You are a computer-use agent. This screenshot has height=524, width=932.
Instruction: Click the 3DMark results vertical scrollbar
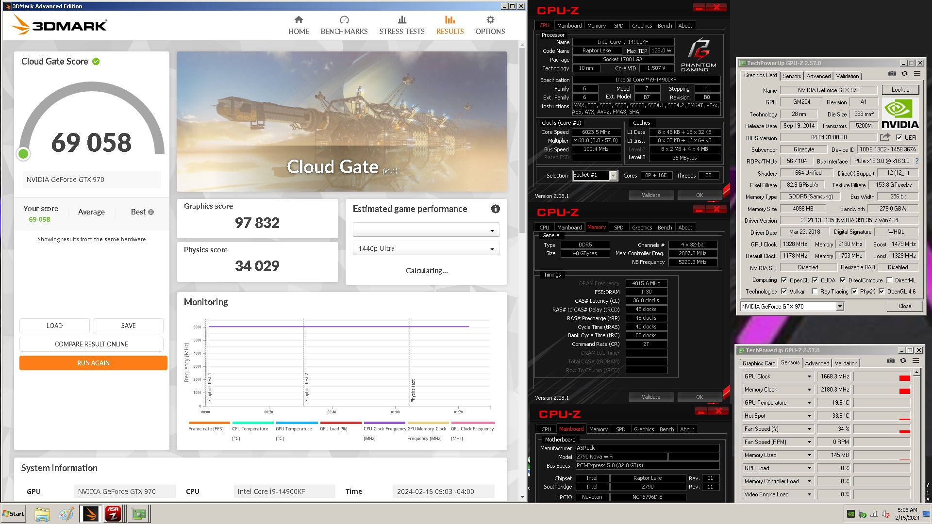point(522,141)
